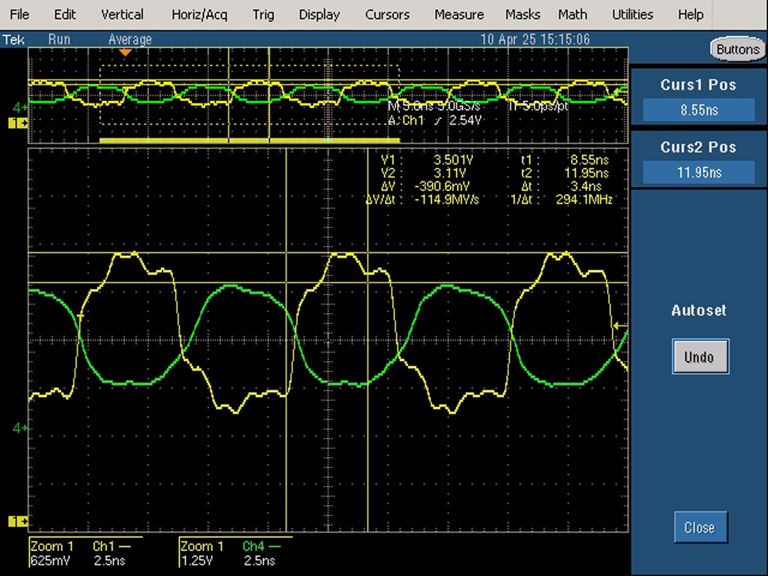Click the Autoset Undo button

[x=700, y=356]
